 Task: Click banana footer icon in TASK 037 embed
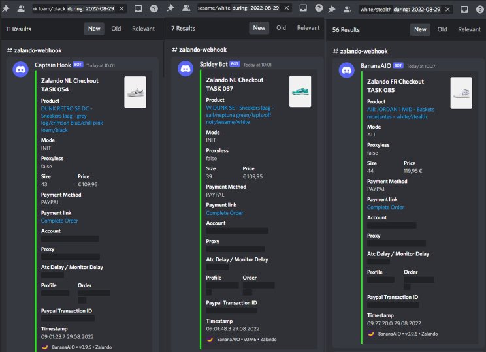210,340
